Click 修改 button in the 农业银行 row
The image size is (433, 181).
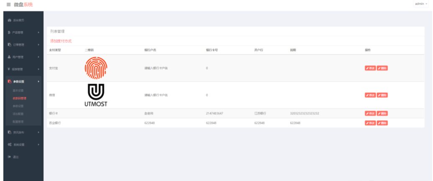pos(370,123)
